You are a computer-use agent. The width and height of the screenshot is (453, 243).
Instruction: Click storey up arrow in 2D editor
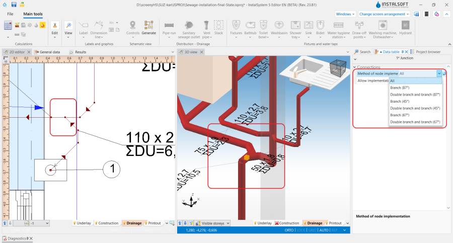[x=5, y=223]
